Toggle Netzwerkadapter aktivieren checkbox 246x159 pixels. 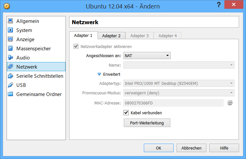click(76, 46)
